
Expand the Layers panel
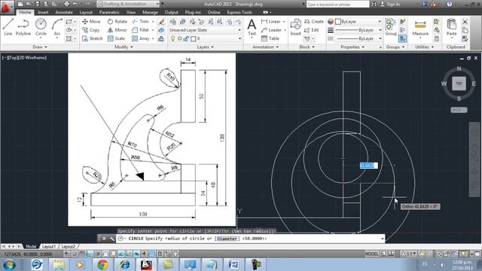tap(205, 47)
